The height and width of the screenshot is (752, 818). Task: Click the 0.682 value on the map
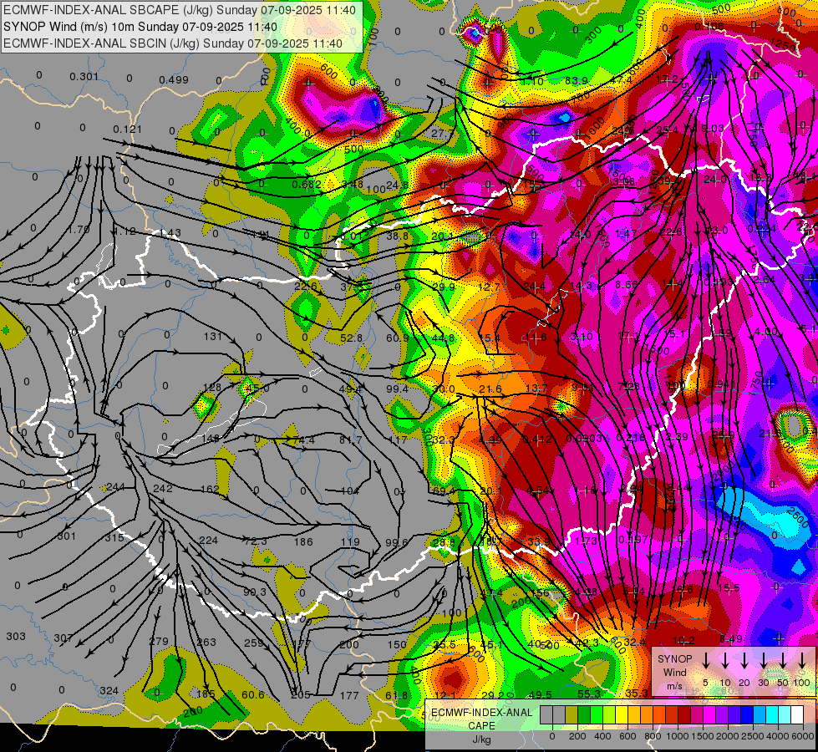click(x=307, y=184)
